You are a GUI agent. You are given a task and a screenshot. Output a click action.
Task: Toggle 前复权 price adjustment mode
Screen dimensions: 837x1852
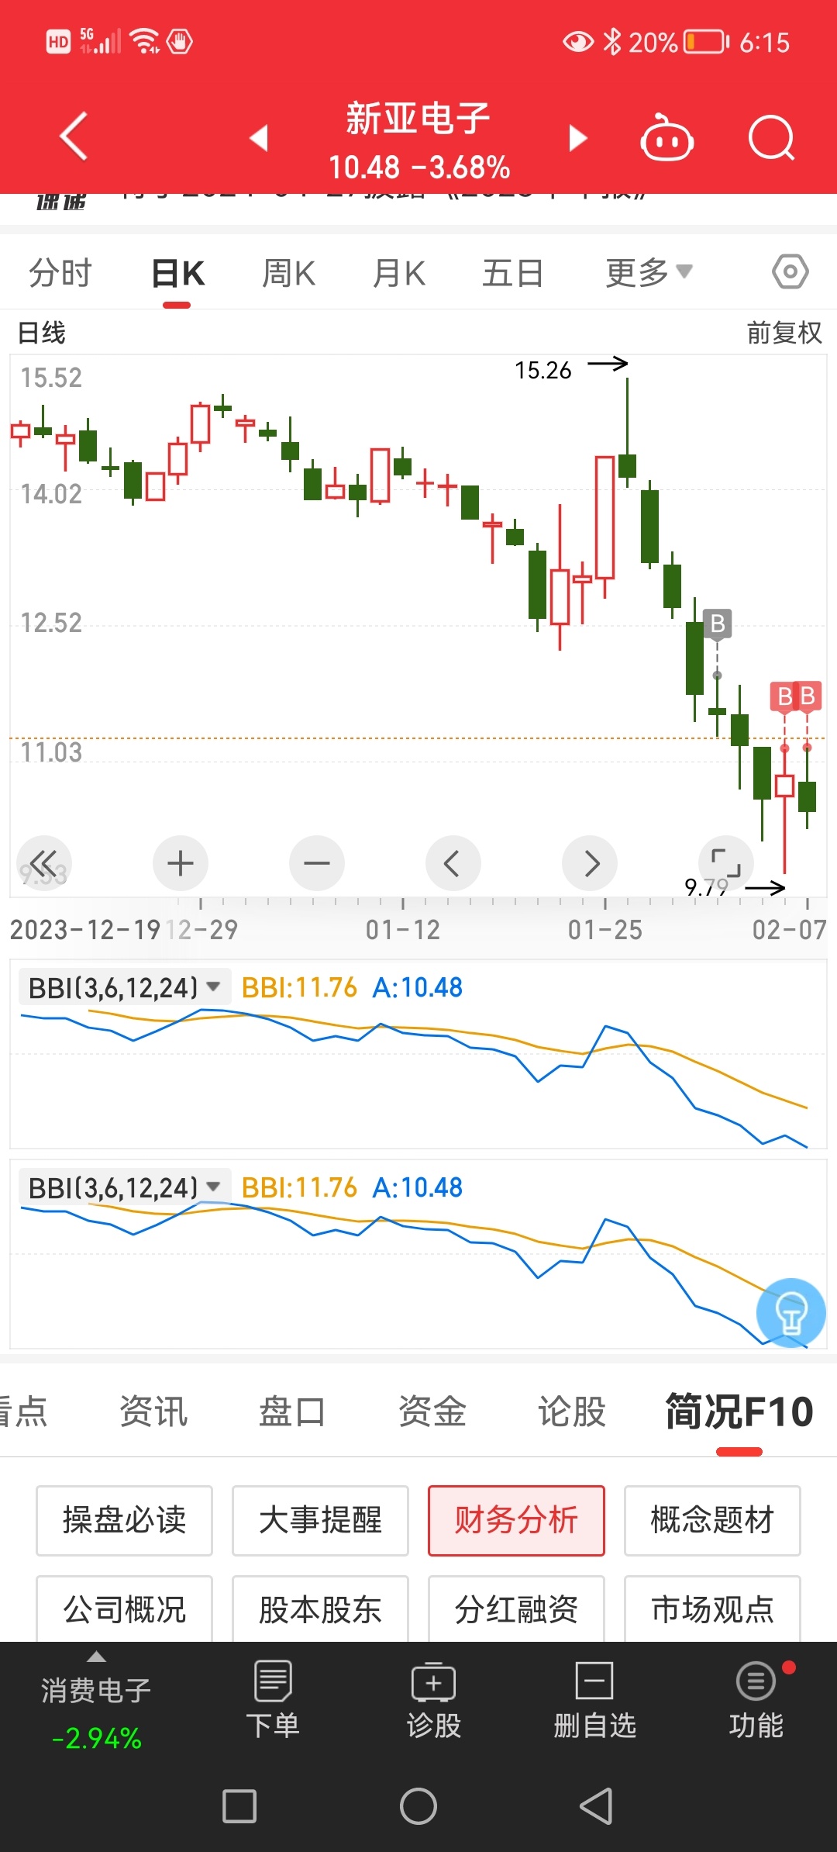tap(784, 333)
